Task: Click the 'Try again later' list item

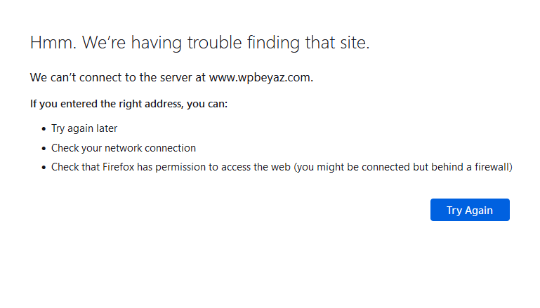Action: 84,128
